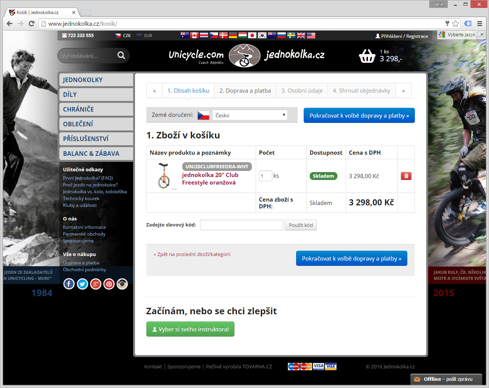Open the jednokolka 20" Club Freestyle product link
The height and width of the screenshot is (388, 489).
tap(210, 178)
